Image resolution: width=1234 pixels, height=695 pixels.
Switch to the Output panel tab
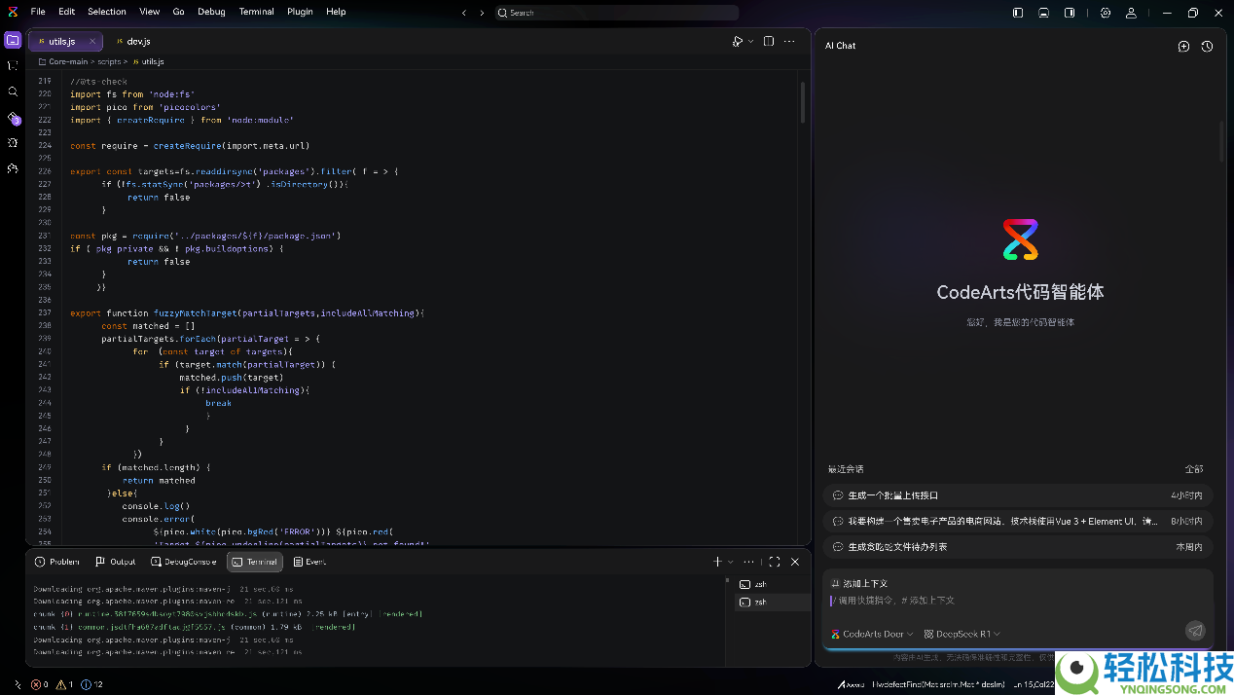click(116, 562)
